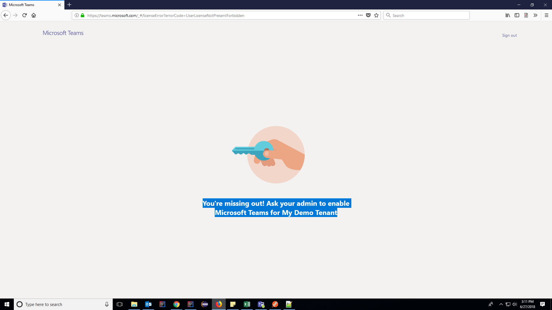The width and height of the screenshot is (552, 310).
Task: Click the Task View button in taskbar
Action: (x=119, y=304)
